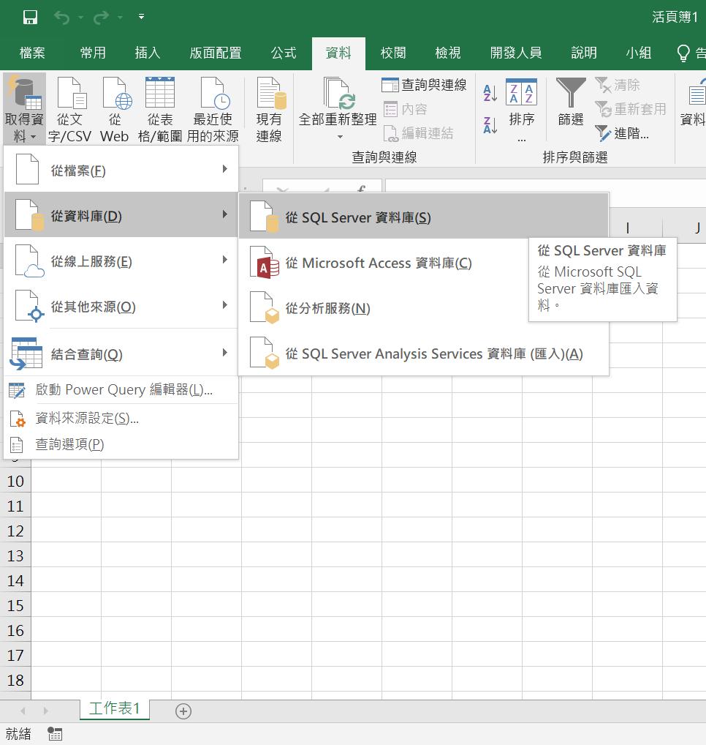Click the Redo arrow icon
The height and width of the screenshot is (745, 706).
coord(101,18)
